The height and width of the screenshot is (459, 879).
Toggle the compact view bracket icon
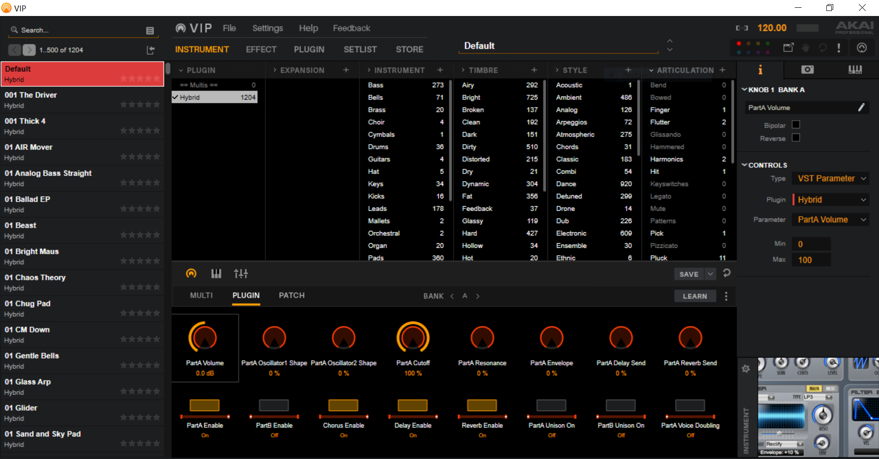click(x=742, y=28)
